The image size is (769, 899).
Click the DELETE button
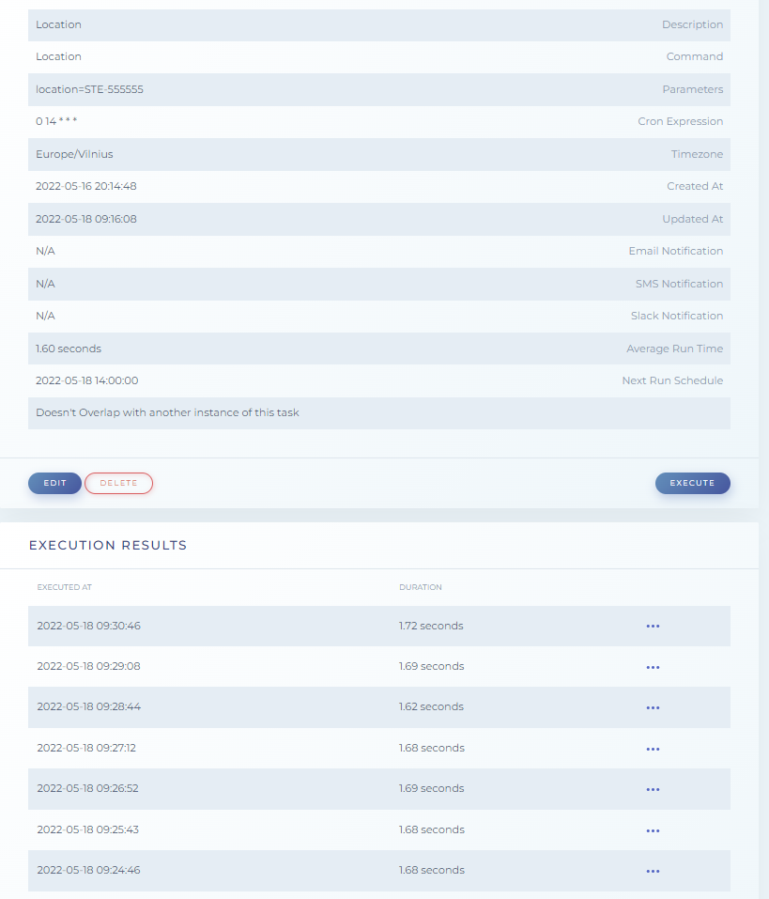[118, 483]
